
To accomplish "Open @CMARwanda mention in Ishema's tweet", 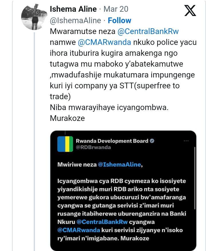I will point(104,43).
